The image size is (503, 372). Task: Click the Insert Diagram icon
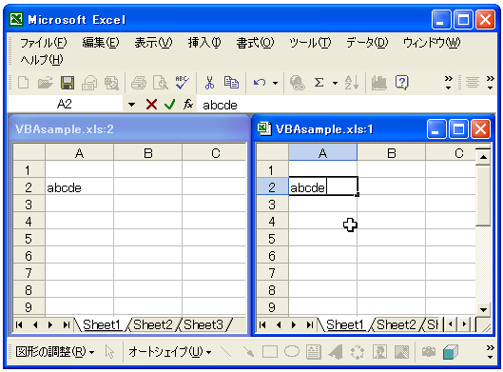(358, 352)
